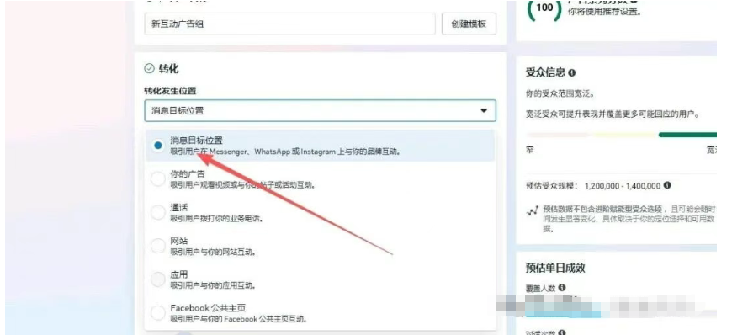Viewport: 748px width, 335px height.
Task: Select the 应用 radio option
Action: pos(158,279)
